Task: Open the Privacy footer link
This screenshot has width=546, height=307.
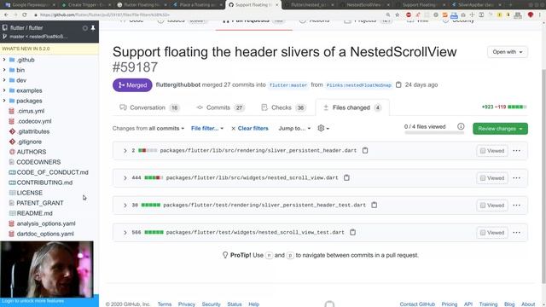Action: (x=186, y=304)
